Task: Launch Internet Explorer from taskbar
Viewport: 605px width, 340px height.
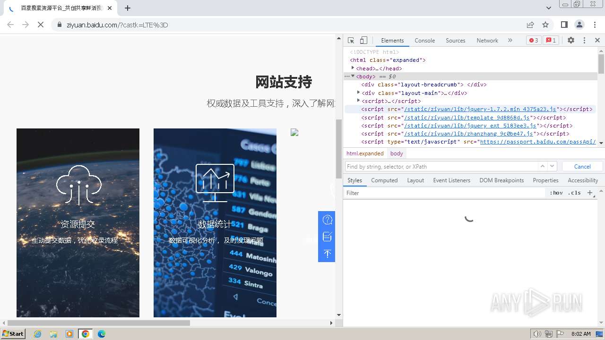Action: click(38, 334)
